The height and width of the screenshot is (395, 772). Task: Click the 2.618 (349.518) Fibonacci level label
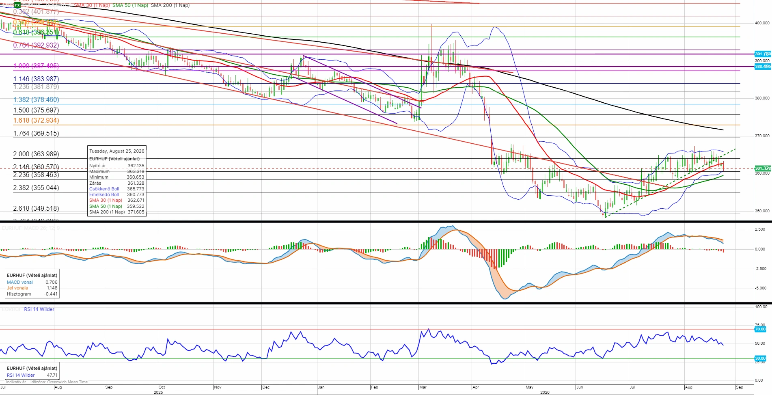[36, 209]
